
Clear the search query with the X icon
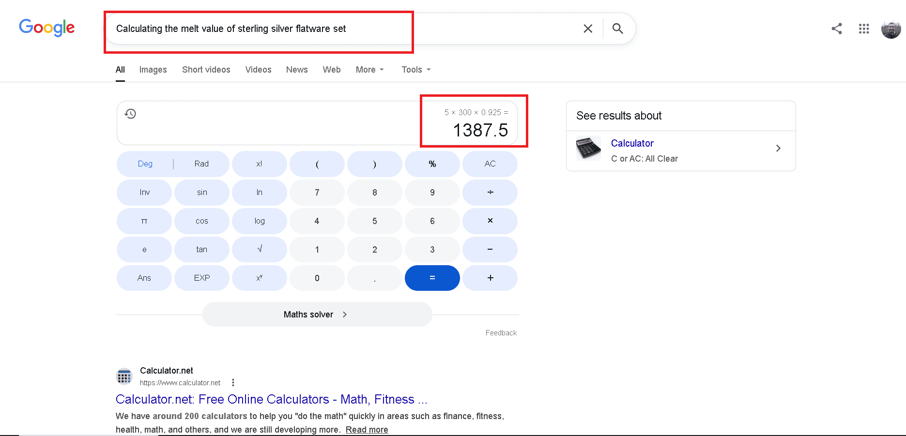[x=587, y=29]
